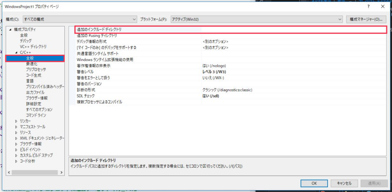Click tree horizontal scrollbar right arrow

pos(61,172)
